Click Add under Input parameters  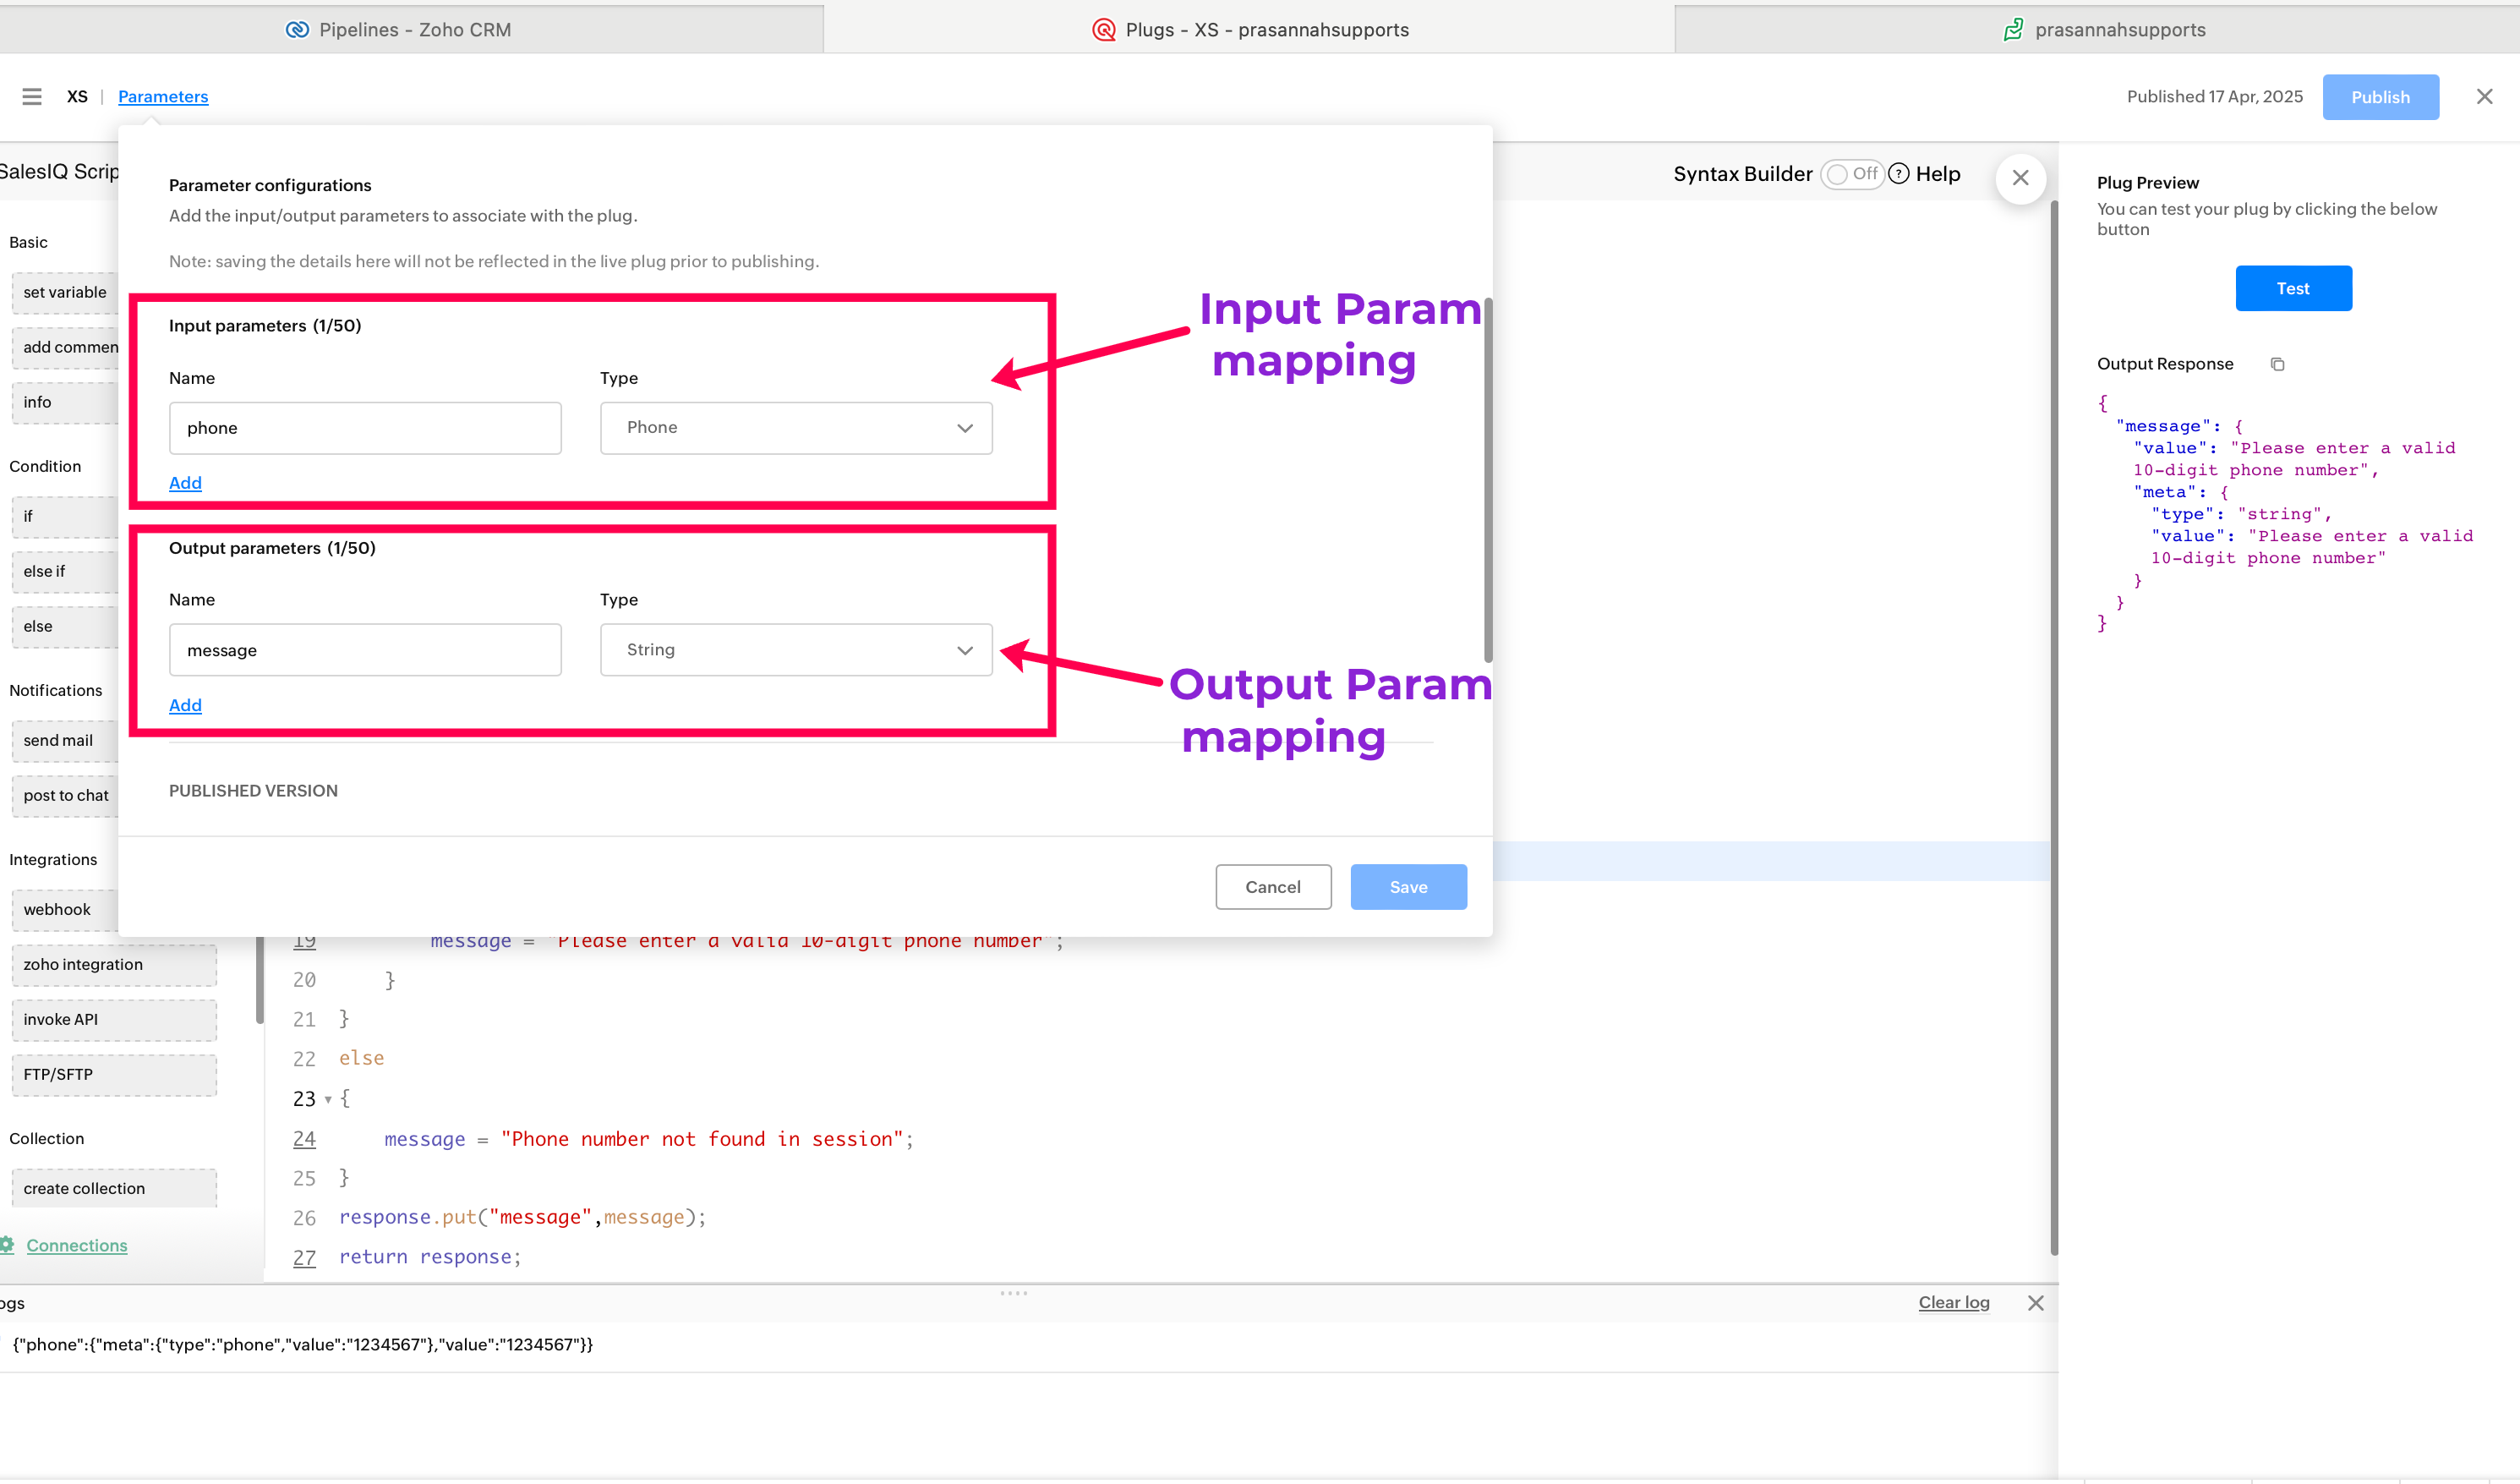(185, 483)
